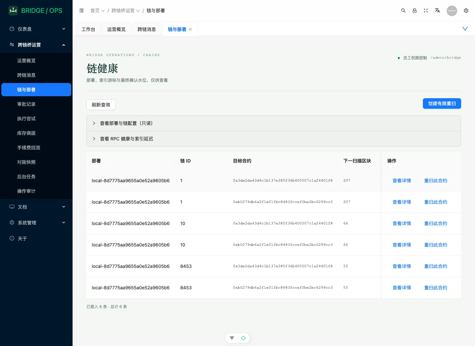The width and height of the screenshot is (475, 346).
Task: Click 查看详情 for chain 1 contract 0xb027
Action: pos(402,202)
